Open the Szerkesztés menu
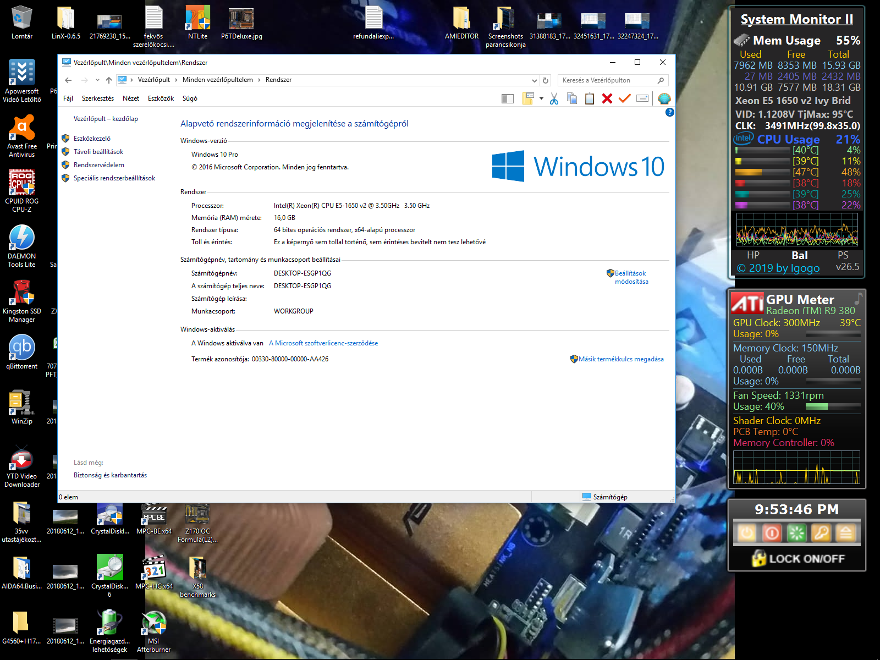 (x=98, y=98)
